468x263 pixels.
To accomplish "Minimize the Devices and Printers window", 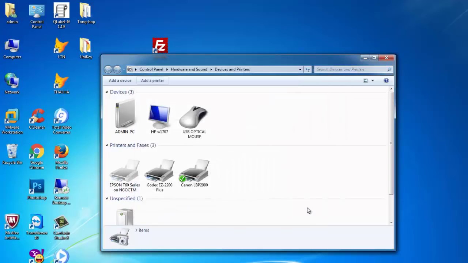I will (x=365, y=58).
